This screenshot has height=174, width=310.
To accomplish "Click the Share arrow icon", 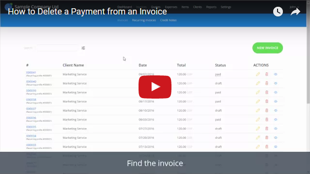I will 295,12.
